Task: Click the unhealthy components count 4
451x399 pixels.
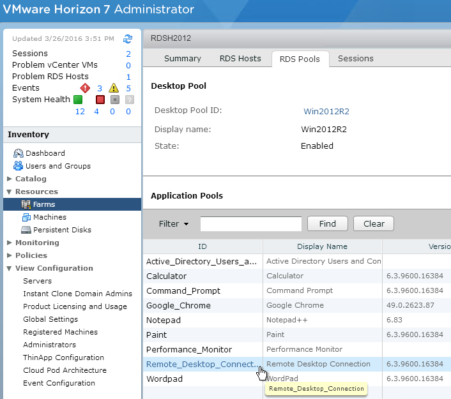Action: [96, 112]
